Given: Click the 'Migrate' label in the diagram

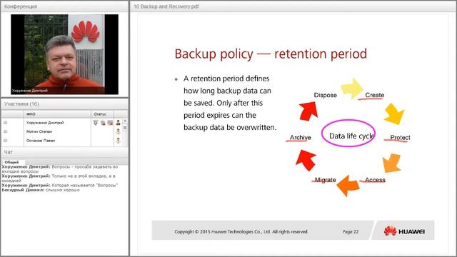Looking at the screenshot, I should pyautogui.click(x=326, y=180).
